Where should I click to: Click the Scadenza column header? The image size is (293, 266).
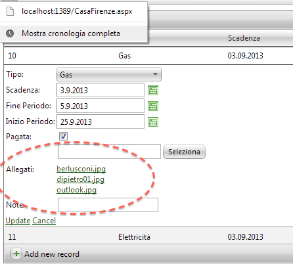tap(244, 38)
